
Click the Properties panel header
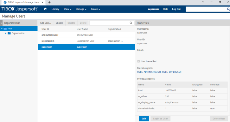pos(182,23)
